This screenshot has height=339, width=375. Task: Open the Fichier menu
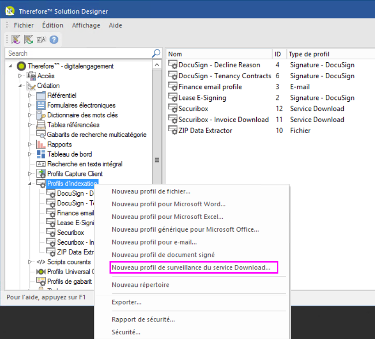23,25
